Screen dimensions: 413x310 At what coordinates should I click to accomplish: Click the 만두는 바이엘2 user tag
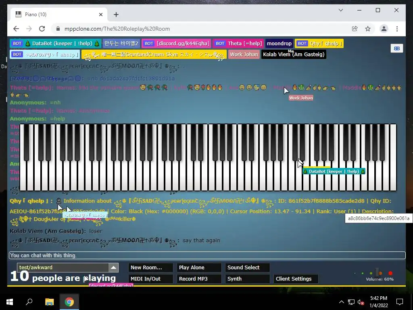pyautogui.click(x=121, y=44)
